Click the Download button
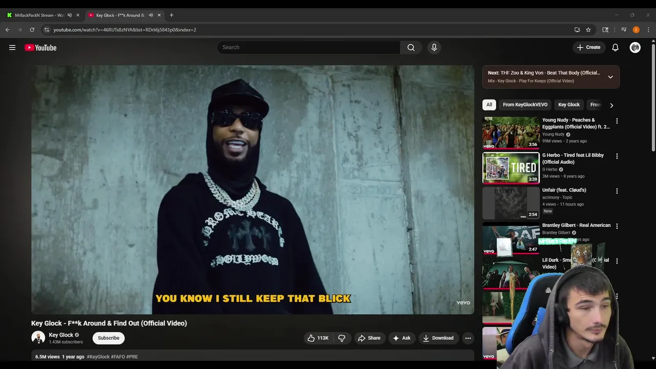This screenshot has width=656, height=369. [438, 338]
